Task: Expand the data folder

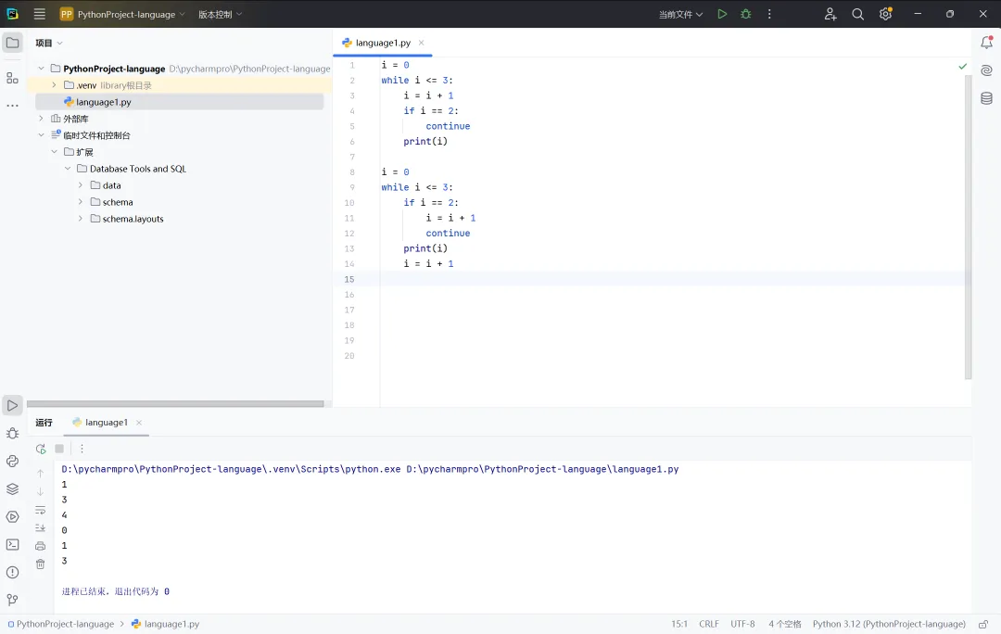Action: (81, 185)
